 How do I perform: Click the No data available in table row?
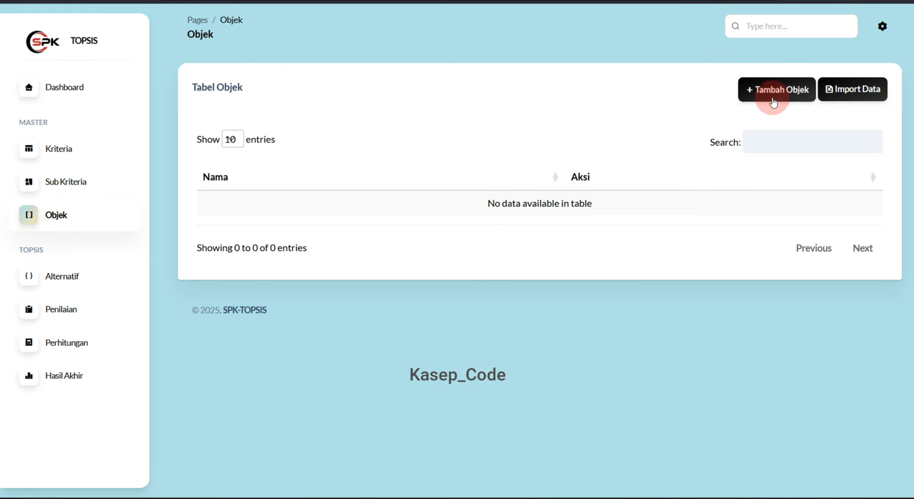540,203
